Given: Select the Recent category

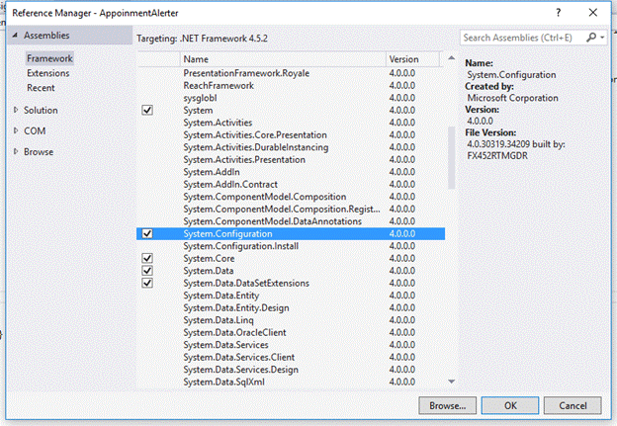Looking at the screenshot, I should [x=41, y=88].
